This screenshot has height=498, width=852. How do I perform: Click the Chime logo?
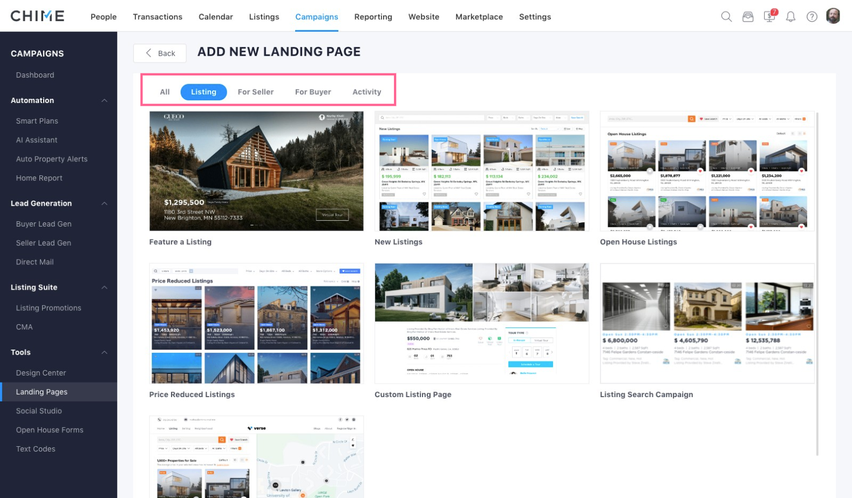[37, 16]
